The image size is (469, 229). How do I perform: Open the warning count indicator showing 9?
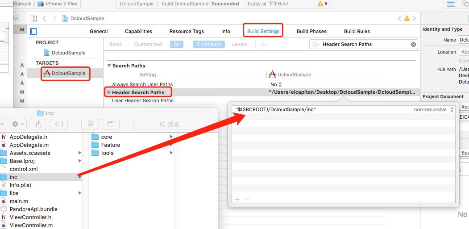tap(323, 4)
